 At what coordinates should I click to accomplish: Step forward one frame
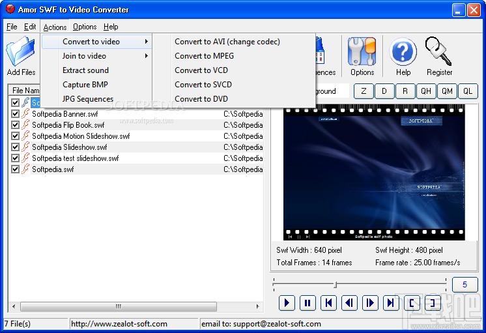coord(370,302)
